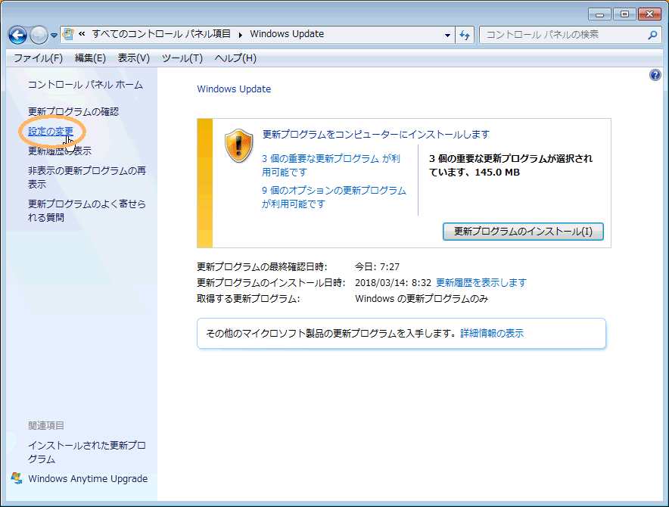Open the 編集(E) menu

(x=90, y=58)
